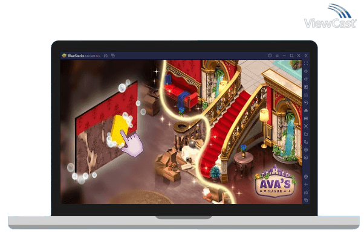Go to Android home via bottom sidebar icon
This screenshot has width=364, height=250.
click(306, 193)
